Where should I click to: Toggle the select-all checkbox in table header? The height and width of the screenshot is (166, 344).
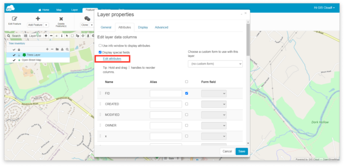point(186,81)
